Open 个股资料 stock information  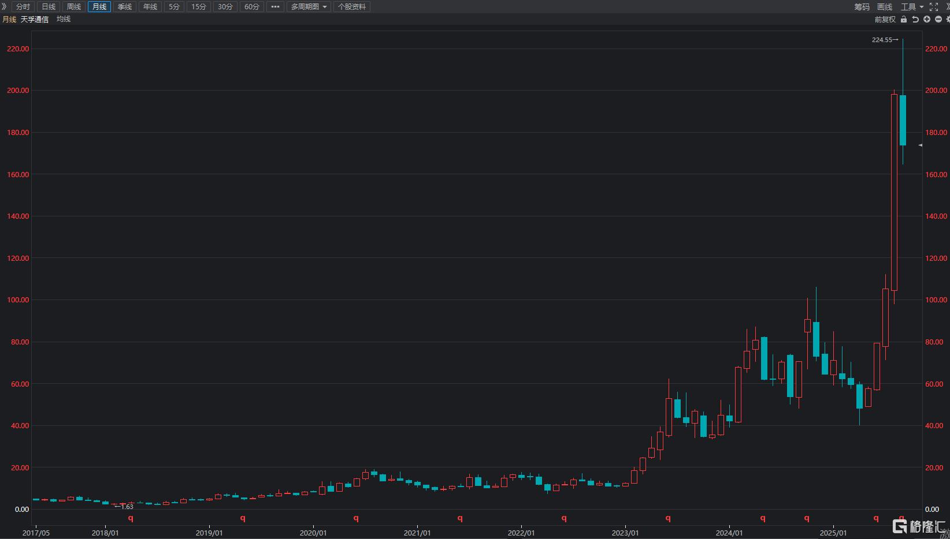pos(352,7)
